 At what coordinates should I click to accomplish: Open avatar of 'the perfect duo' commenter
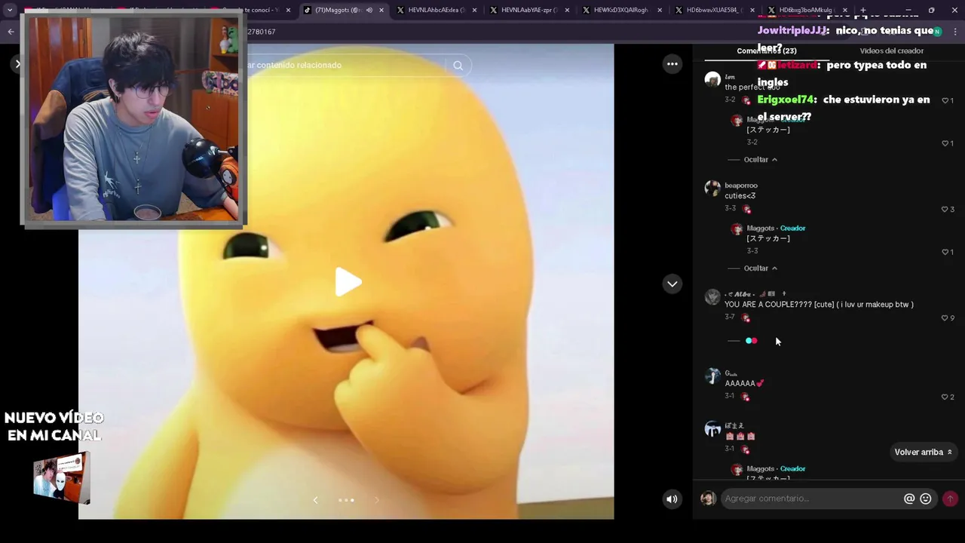pyautogui.click(x=712, y=80)
